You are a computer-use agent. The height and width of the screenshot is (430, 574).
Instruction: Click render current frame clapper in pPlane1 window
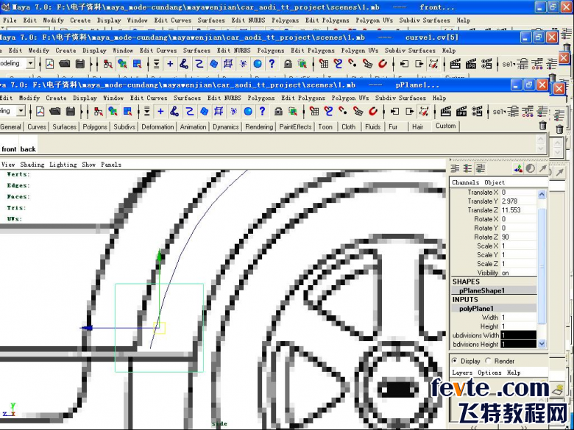point(445,111)
